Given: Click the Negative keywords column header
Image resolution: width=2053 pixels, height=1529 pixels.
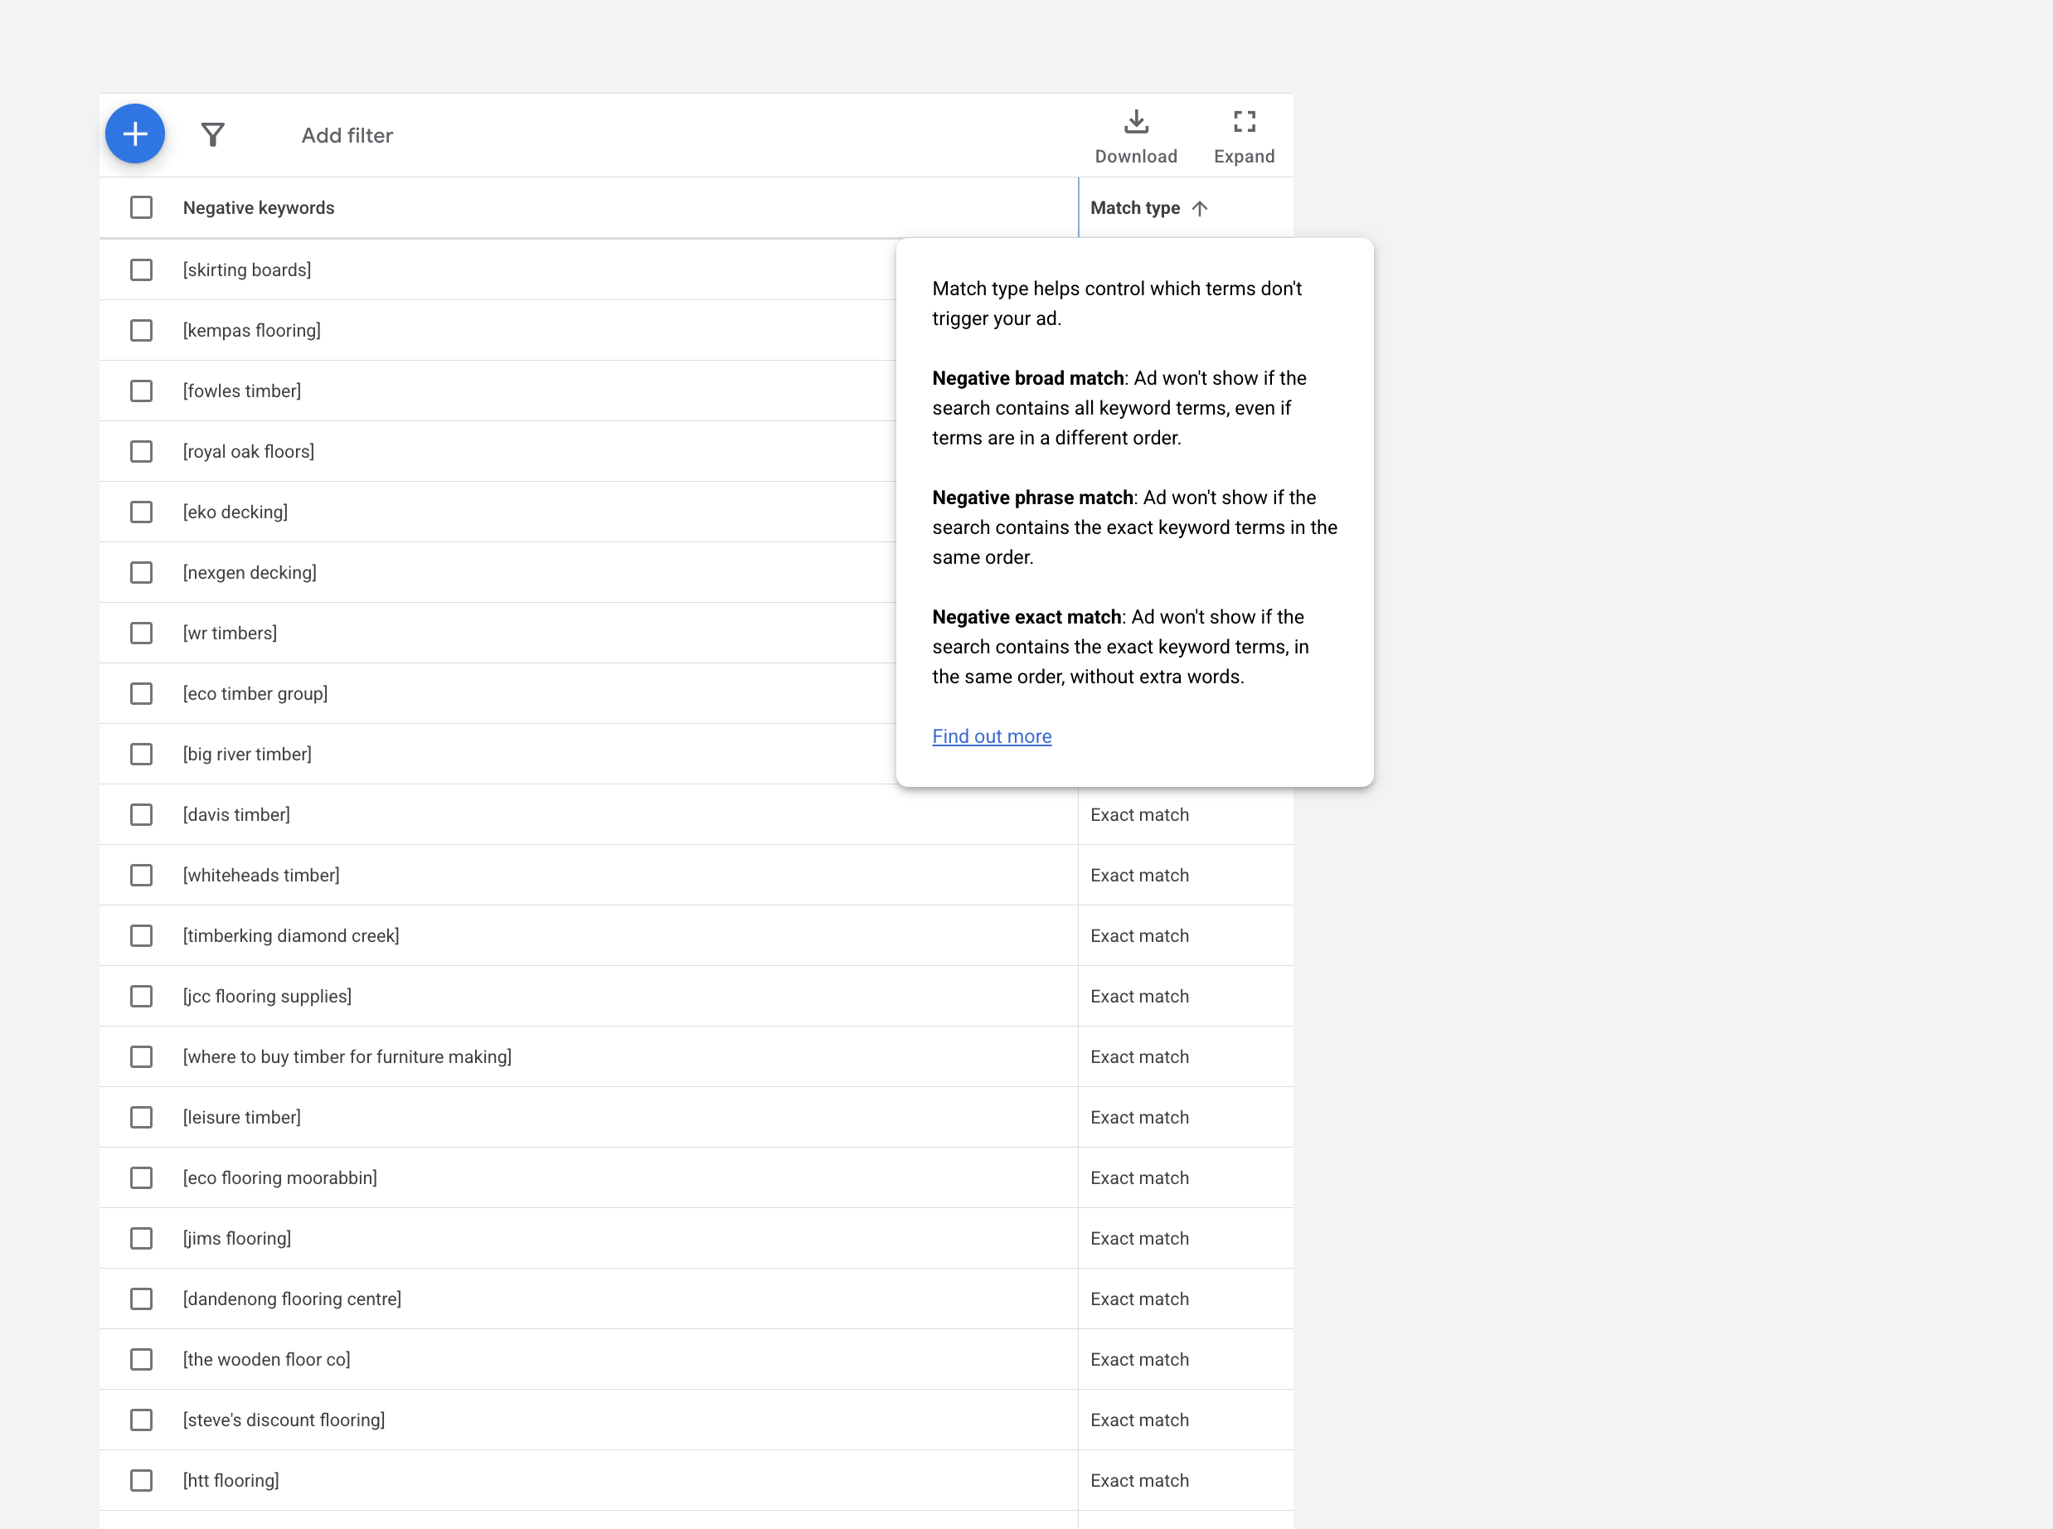Looking at the screenshot, I should [x=258, y=208].
